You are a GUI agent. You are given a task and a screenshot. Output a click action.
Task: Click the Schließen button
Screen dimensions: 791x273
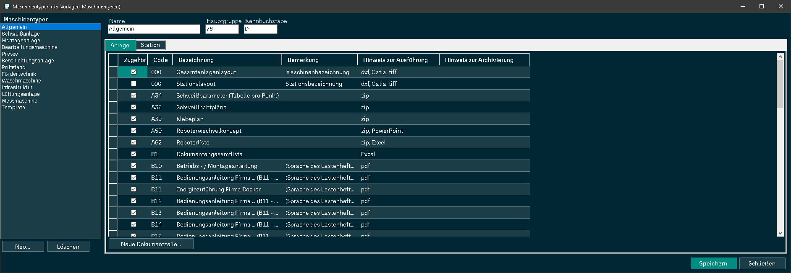coord(762,263)
